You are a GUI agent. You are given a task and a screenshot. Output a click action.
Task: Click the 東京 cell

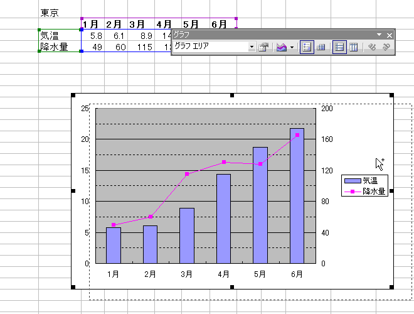(60, 12)
